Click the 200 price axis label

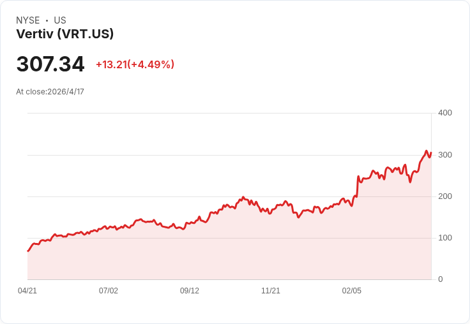(445, 196)
